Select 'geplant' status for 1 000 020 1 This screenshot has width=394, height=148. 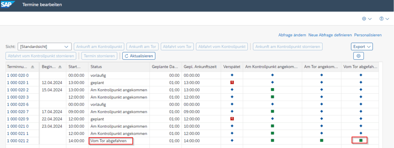[x=119, y=83]
